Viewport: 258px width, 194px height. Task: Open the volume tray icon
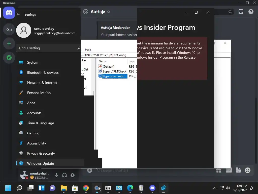(x=228, y=188)
